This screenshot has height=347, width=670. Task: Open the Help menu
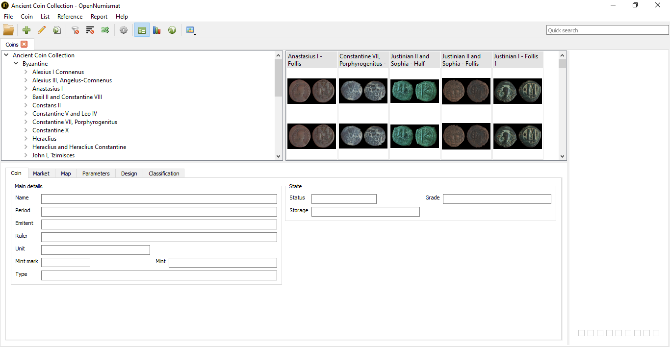(x=122, y=17)
